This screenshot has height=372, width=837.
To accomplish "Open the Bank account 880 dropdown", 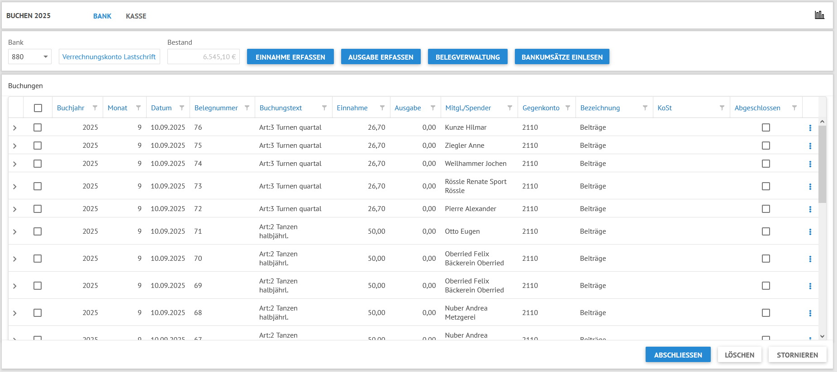I will pyautogui.click(x=30, y=57).
